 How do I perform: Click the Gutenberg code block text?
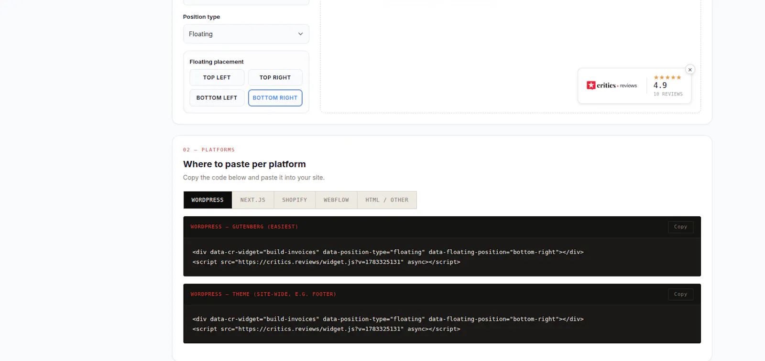[x=388, y=257]
